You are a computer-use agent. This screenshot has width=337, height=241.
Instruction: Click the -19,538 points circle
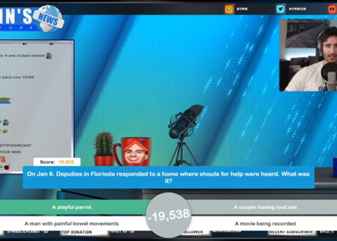[168, 215]
